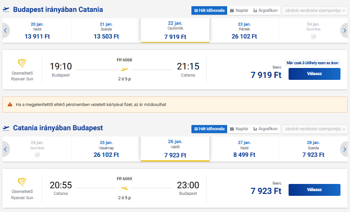Select outbound date 23 jan. Péntek
350x212 pixels.
244,30
